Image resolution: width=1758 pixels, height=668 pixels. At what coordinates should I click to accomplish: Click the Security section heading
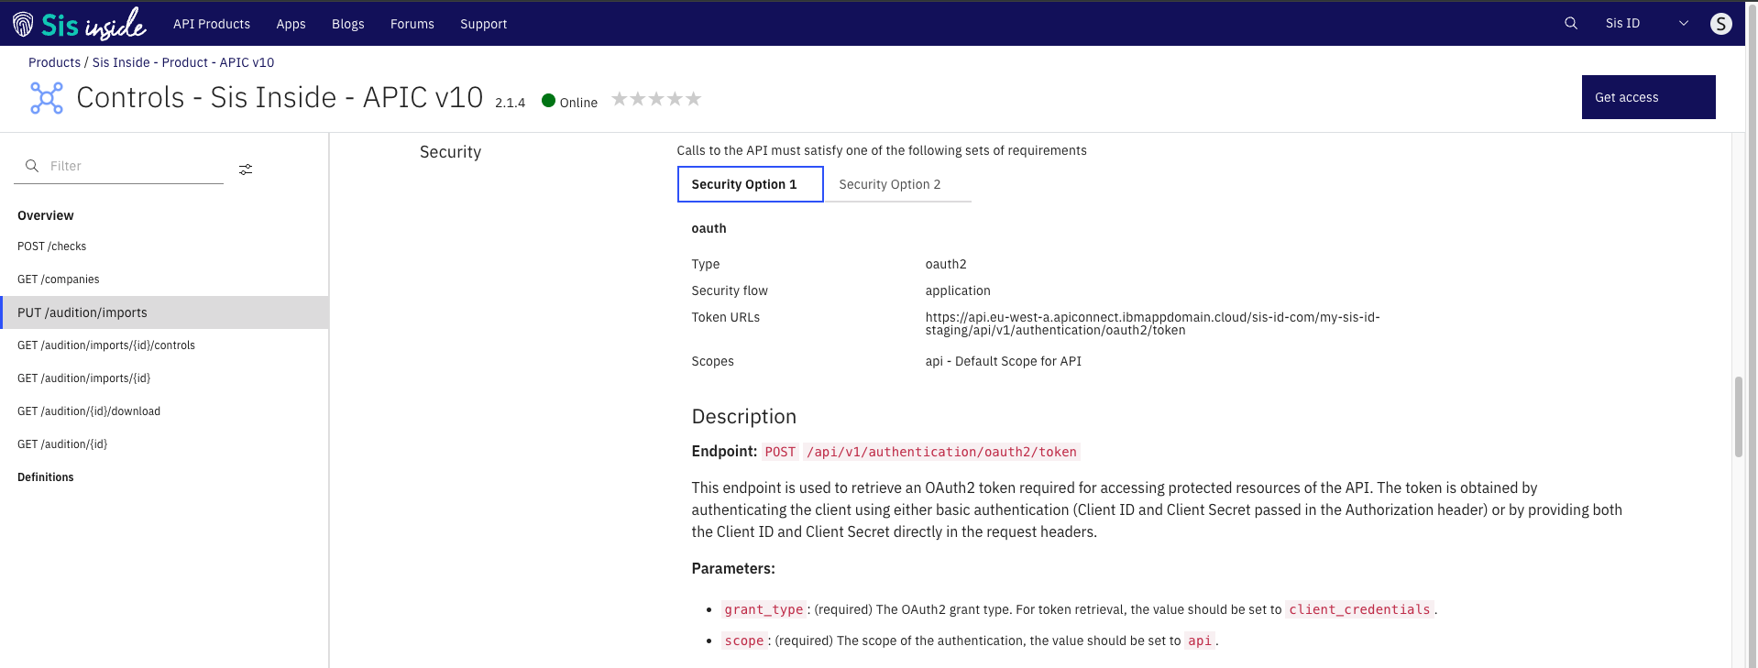coord(450,152)
